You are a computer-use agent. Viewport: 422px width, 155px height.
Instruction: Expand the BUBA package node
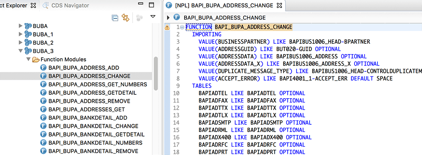21,26
